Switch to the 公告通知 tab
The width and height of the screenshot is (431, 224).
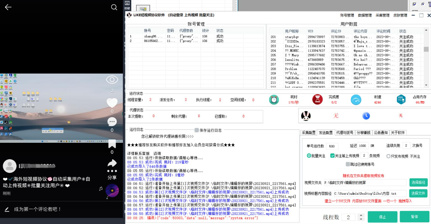point(381,132)
